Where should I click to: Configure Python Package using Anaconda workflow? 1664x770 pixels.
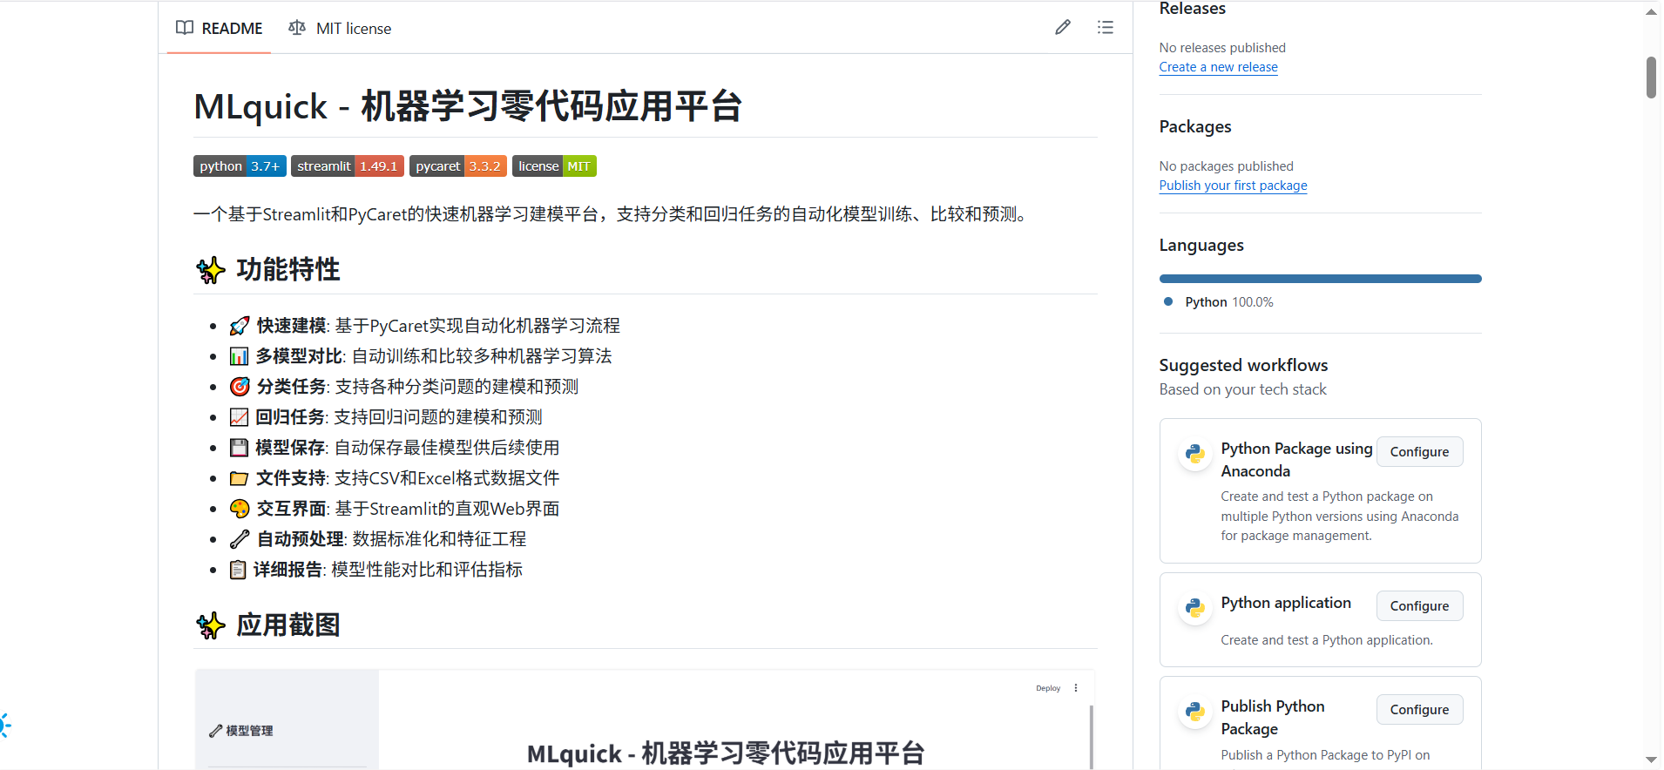coord(1419,452)
